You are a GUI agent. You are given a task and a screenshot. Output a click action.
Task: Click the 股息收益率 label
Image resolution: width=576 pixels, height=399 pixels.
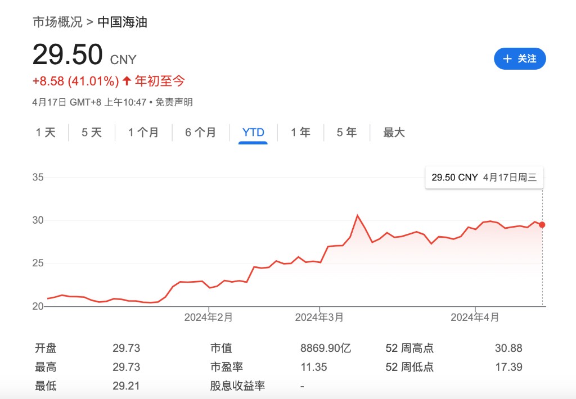pos(237,386)
